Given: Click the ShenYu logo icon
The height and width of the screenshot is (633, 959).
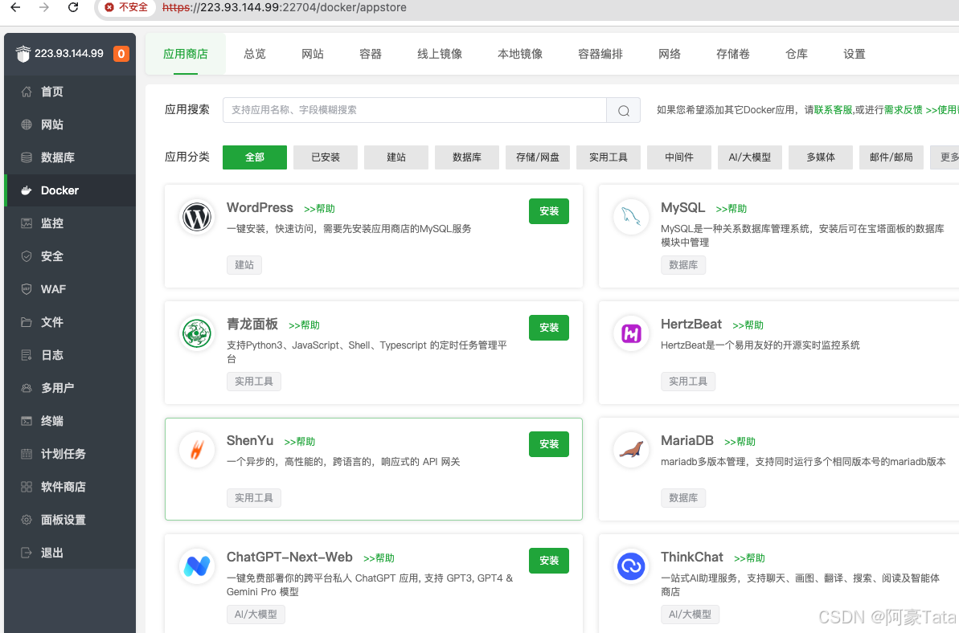Looking at the screenshot, I should 197,451.
